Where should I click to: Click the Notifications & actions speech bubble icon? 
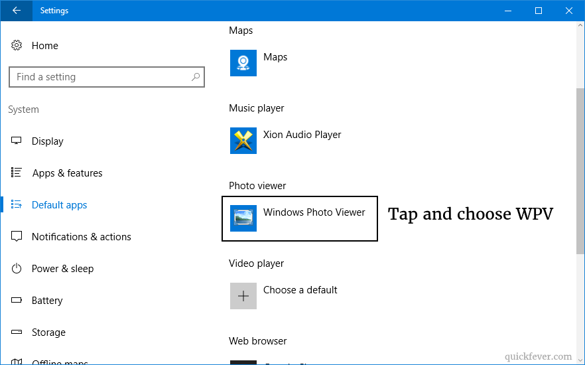coord(17,236)
